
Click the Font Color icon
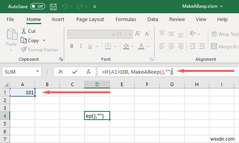click(141, 46)
